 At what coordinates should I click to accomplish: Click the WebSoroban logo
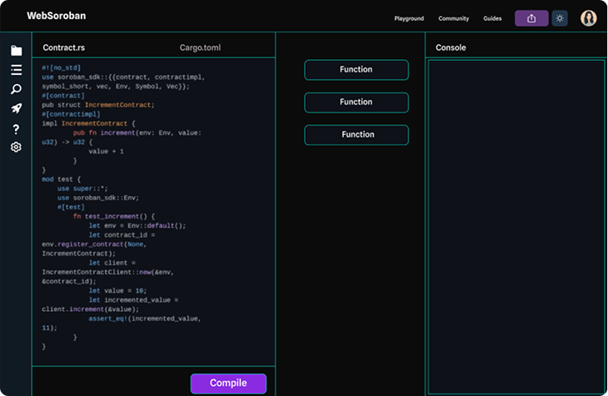click(56, 16)
